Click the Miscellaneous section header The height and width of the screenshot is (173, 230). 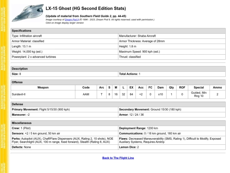(118, 123)
